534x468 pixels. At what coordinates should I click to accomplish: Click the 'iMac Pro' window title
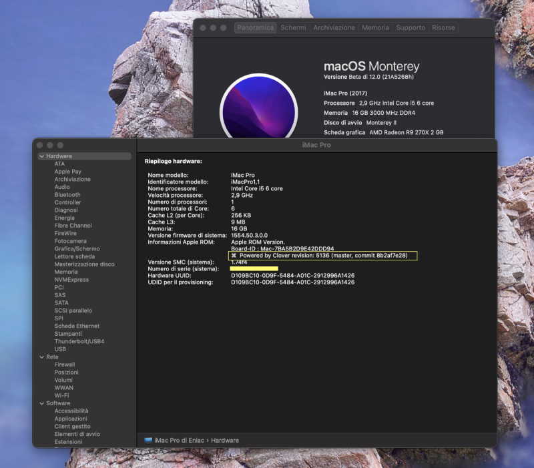point(316,145)
